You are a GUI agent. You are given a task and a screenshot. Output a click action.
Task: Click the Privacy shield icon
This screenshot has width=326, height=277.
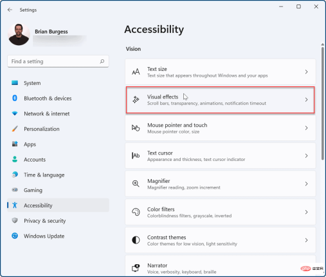(x=15, y=220)
